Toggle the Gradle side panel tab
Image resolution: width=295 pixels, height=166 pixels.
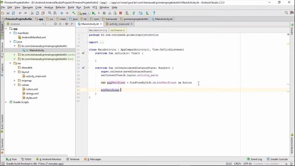click(292, 29)
